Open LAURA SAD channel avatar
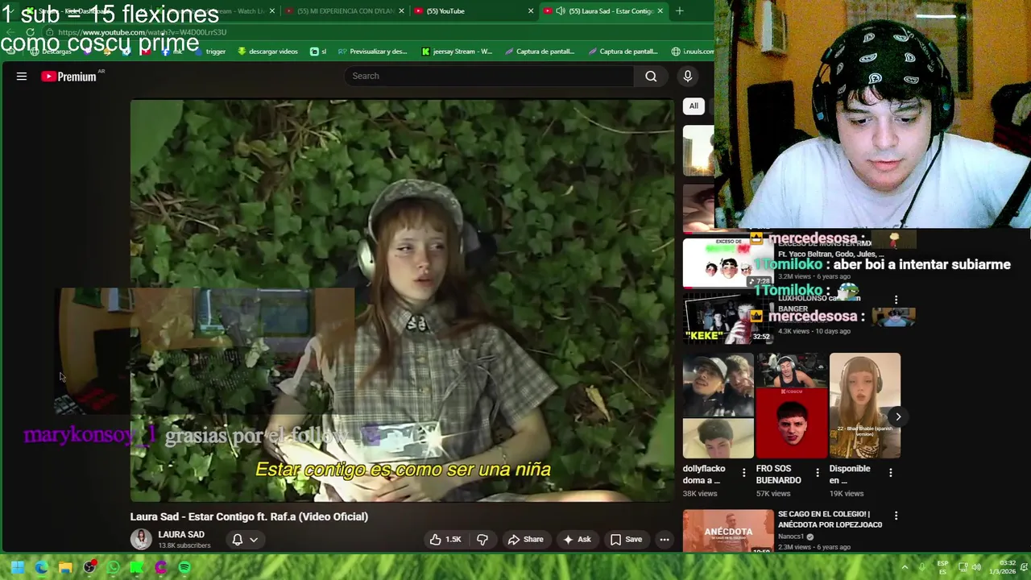This screenshot has width=1031, height=580. (141, 539)
